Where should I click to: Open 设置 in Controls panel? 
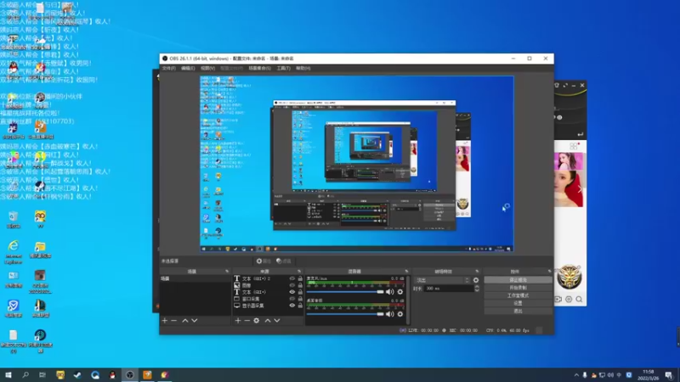(518, 303)
